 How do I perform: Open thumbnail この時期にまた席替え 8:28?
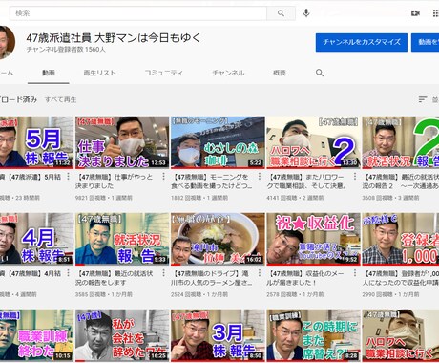click(x=313, y=335)
